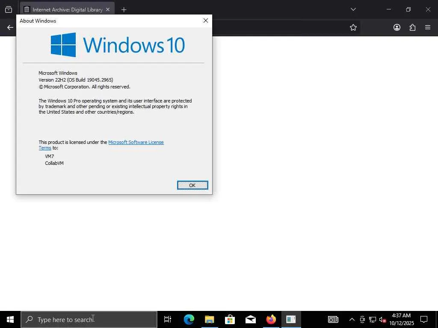Restore down the Firefox window
The image size is (438, 328).
408,9
